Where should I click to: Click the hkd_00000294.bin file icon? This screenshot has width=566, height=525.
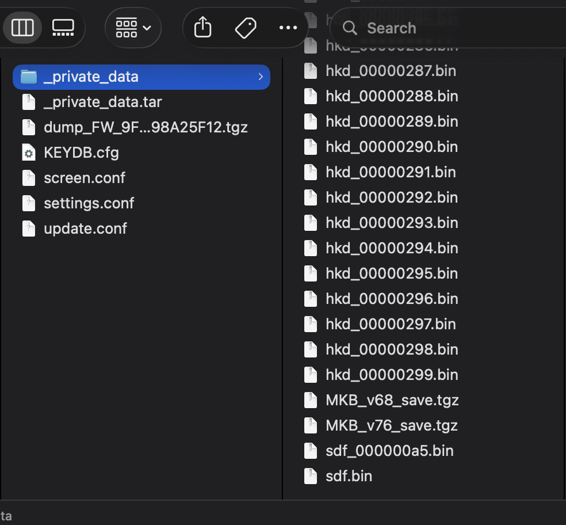coord(311,248)
